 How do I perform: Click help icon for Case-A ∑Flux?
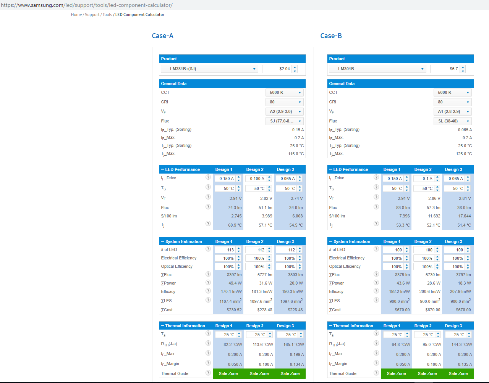[208, 274]
